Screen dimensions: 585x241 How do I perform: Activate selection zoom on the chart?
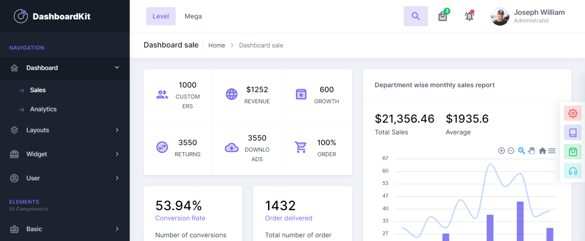(521, 151)
